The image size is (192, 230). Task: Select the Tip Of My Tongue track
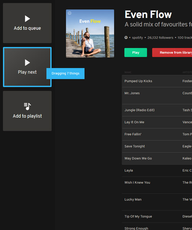click(157, 217)
